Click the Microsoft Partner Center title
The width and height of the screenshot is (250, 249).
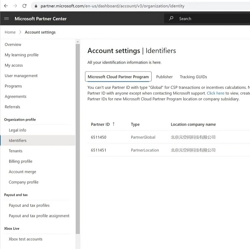pos(41,19)
